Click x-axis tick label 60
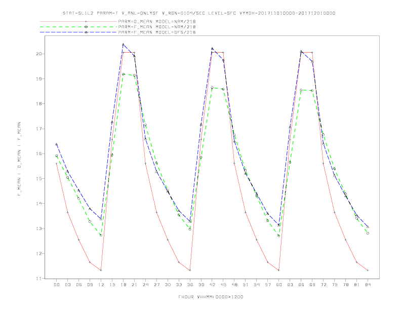The image size is (401, 310). point(279,285)
